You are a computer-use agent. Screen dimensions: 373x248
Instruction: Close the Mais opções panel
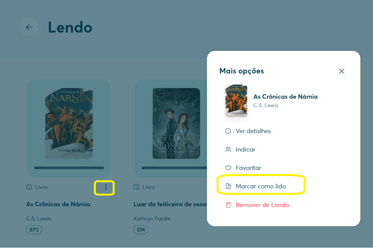coord(341,71)
